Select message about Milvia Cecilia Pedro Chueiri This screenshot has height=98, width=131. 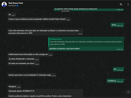coord(39,19)
